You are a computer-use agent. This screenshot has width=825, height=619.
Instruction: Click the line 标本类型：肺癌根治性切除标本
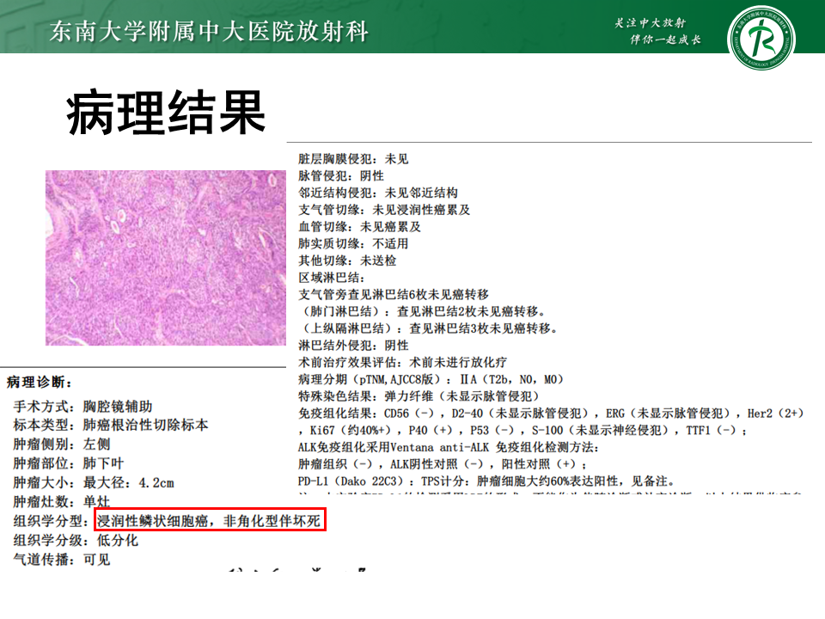(111, 425)
